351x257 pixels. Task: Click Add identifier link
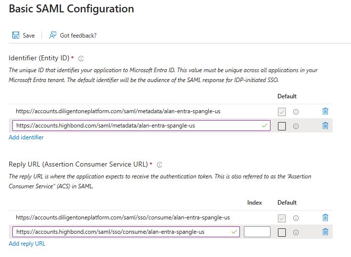[26, 137]
